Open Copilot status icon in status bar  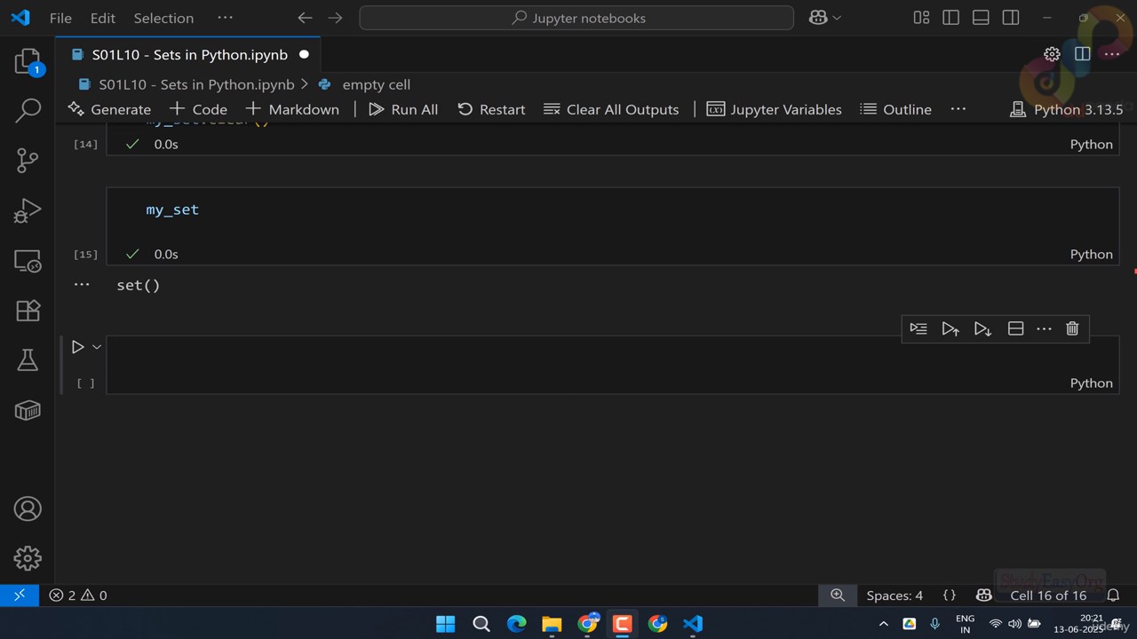(983, 596)
